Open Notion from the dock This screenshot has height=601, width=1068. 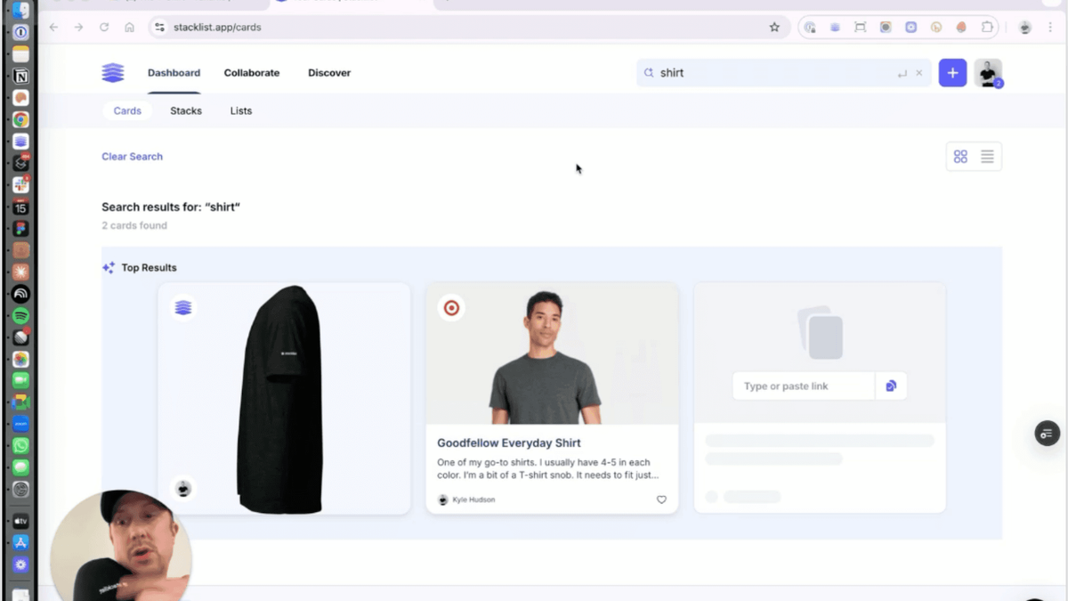click(x=20, y=76)
